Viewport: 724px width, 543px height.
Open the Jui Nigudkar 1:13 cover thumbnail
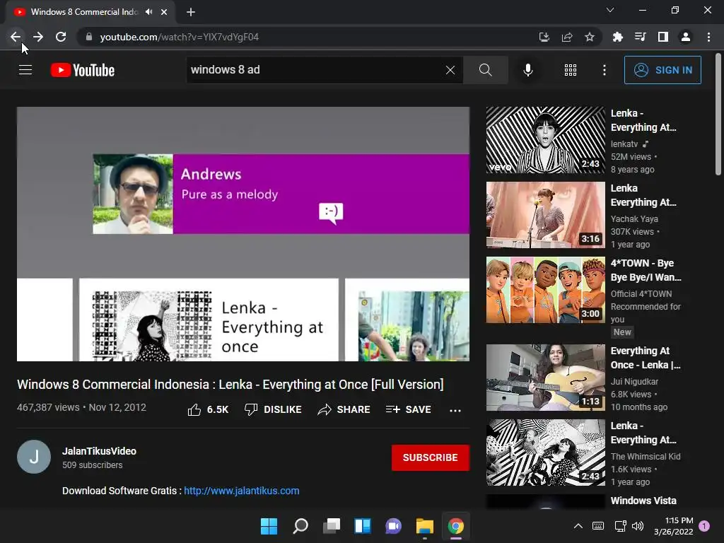(545, 378)
